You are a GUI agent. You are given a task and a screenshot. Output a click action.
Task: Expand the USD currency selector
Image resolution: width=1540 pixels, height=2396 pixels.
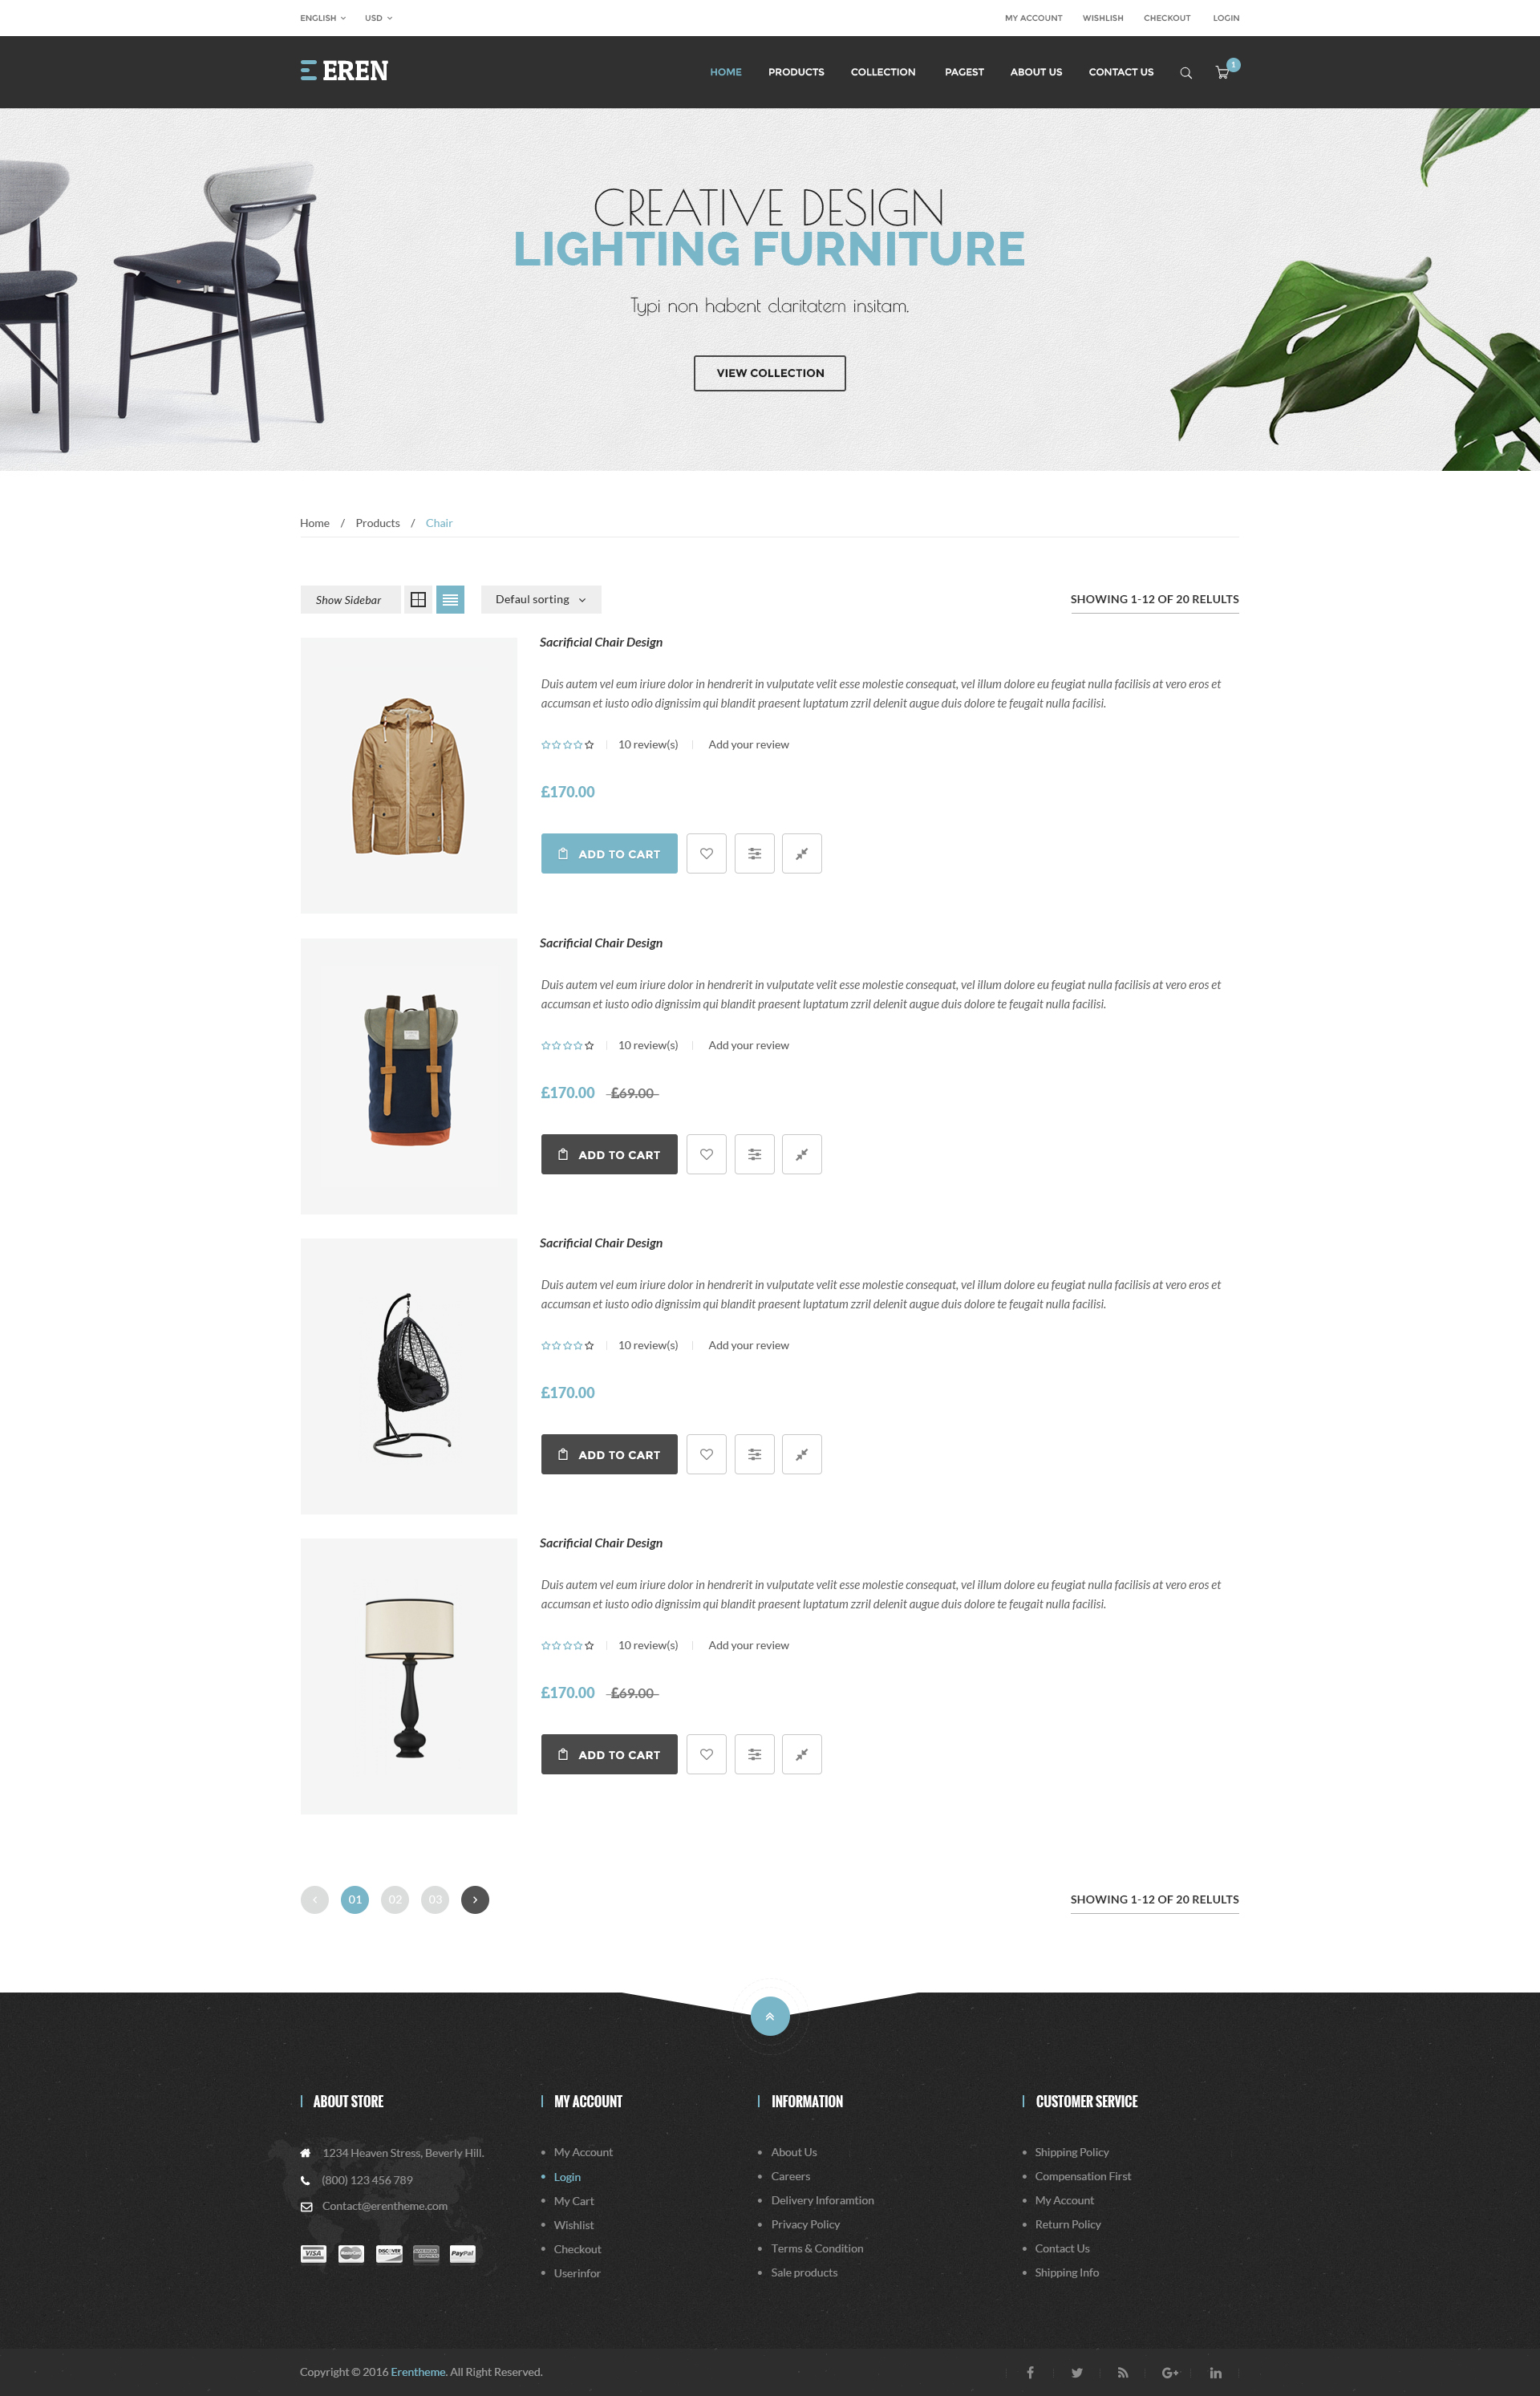[378, 18]
